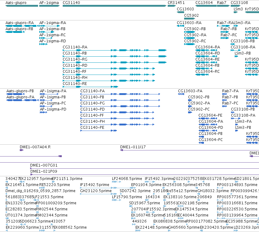
Task: Click the CG13603 gene label in top track
Action: [185, 9]
